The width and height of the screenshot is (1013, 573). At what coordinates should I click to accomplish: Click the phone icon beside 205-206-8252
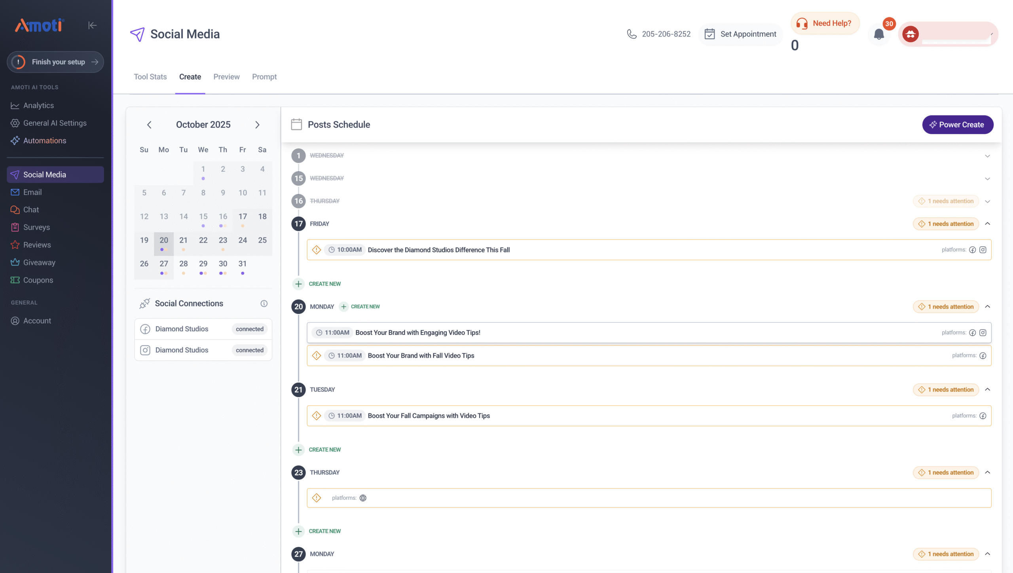pos(632,34)
